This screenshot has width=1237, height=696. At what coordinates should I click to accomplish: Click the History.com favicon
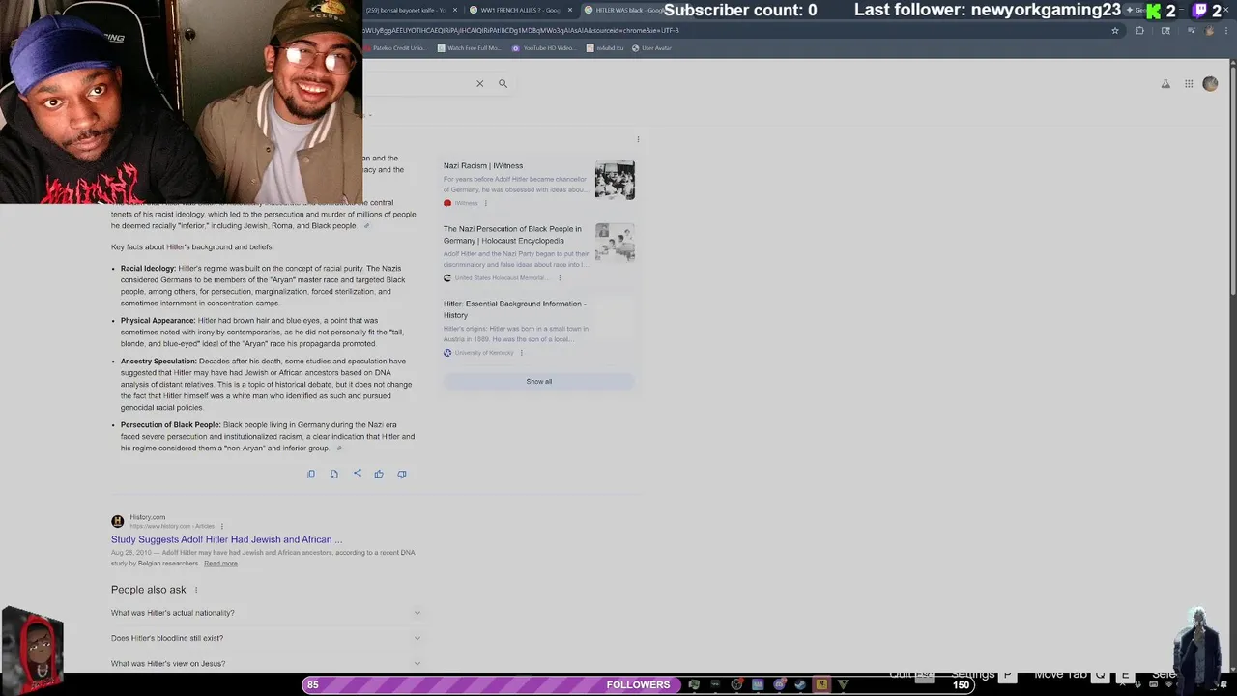[118, 521]
